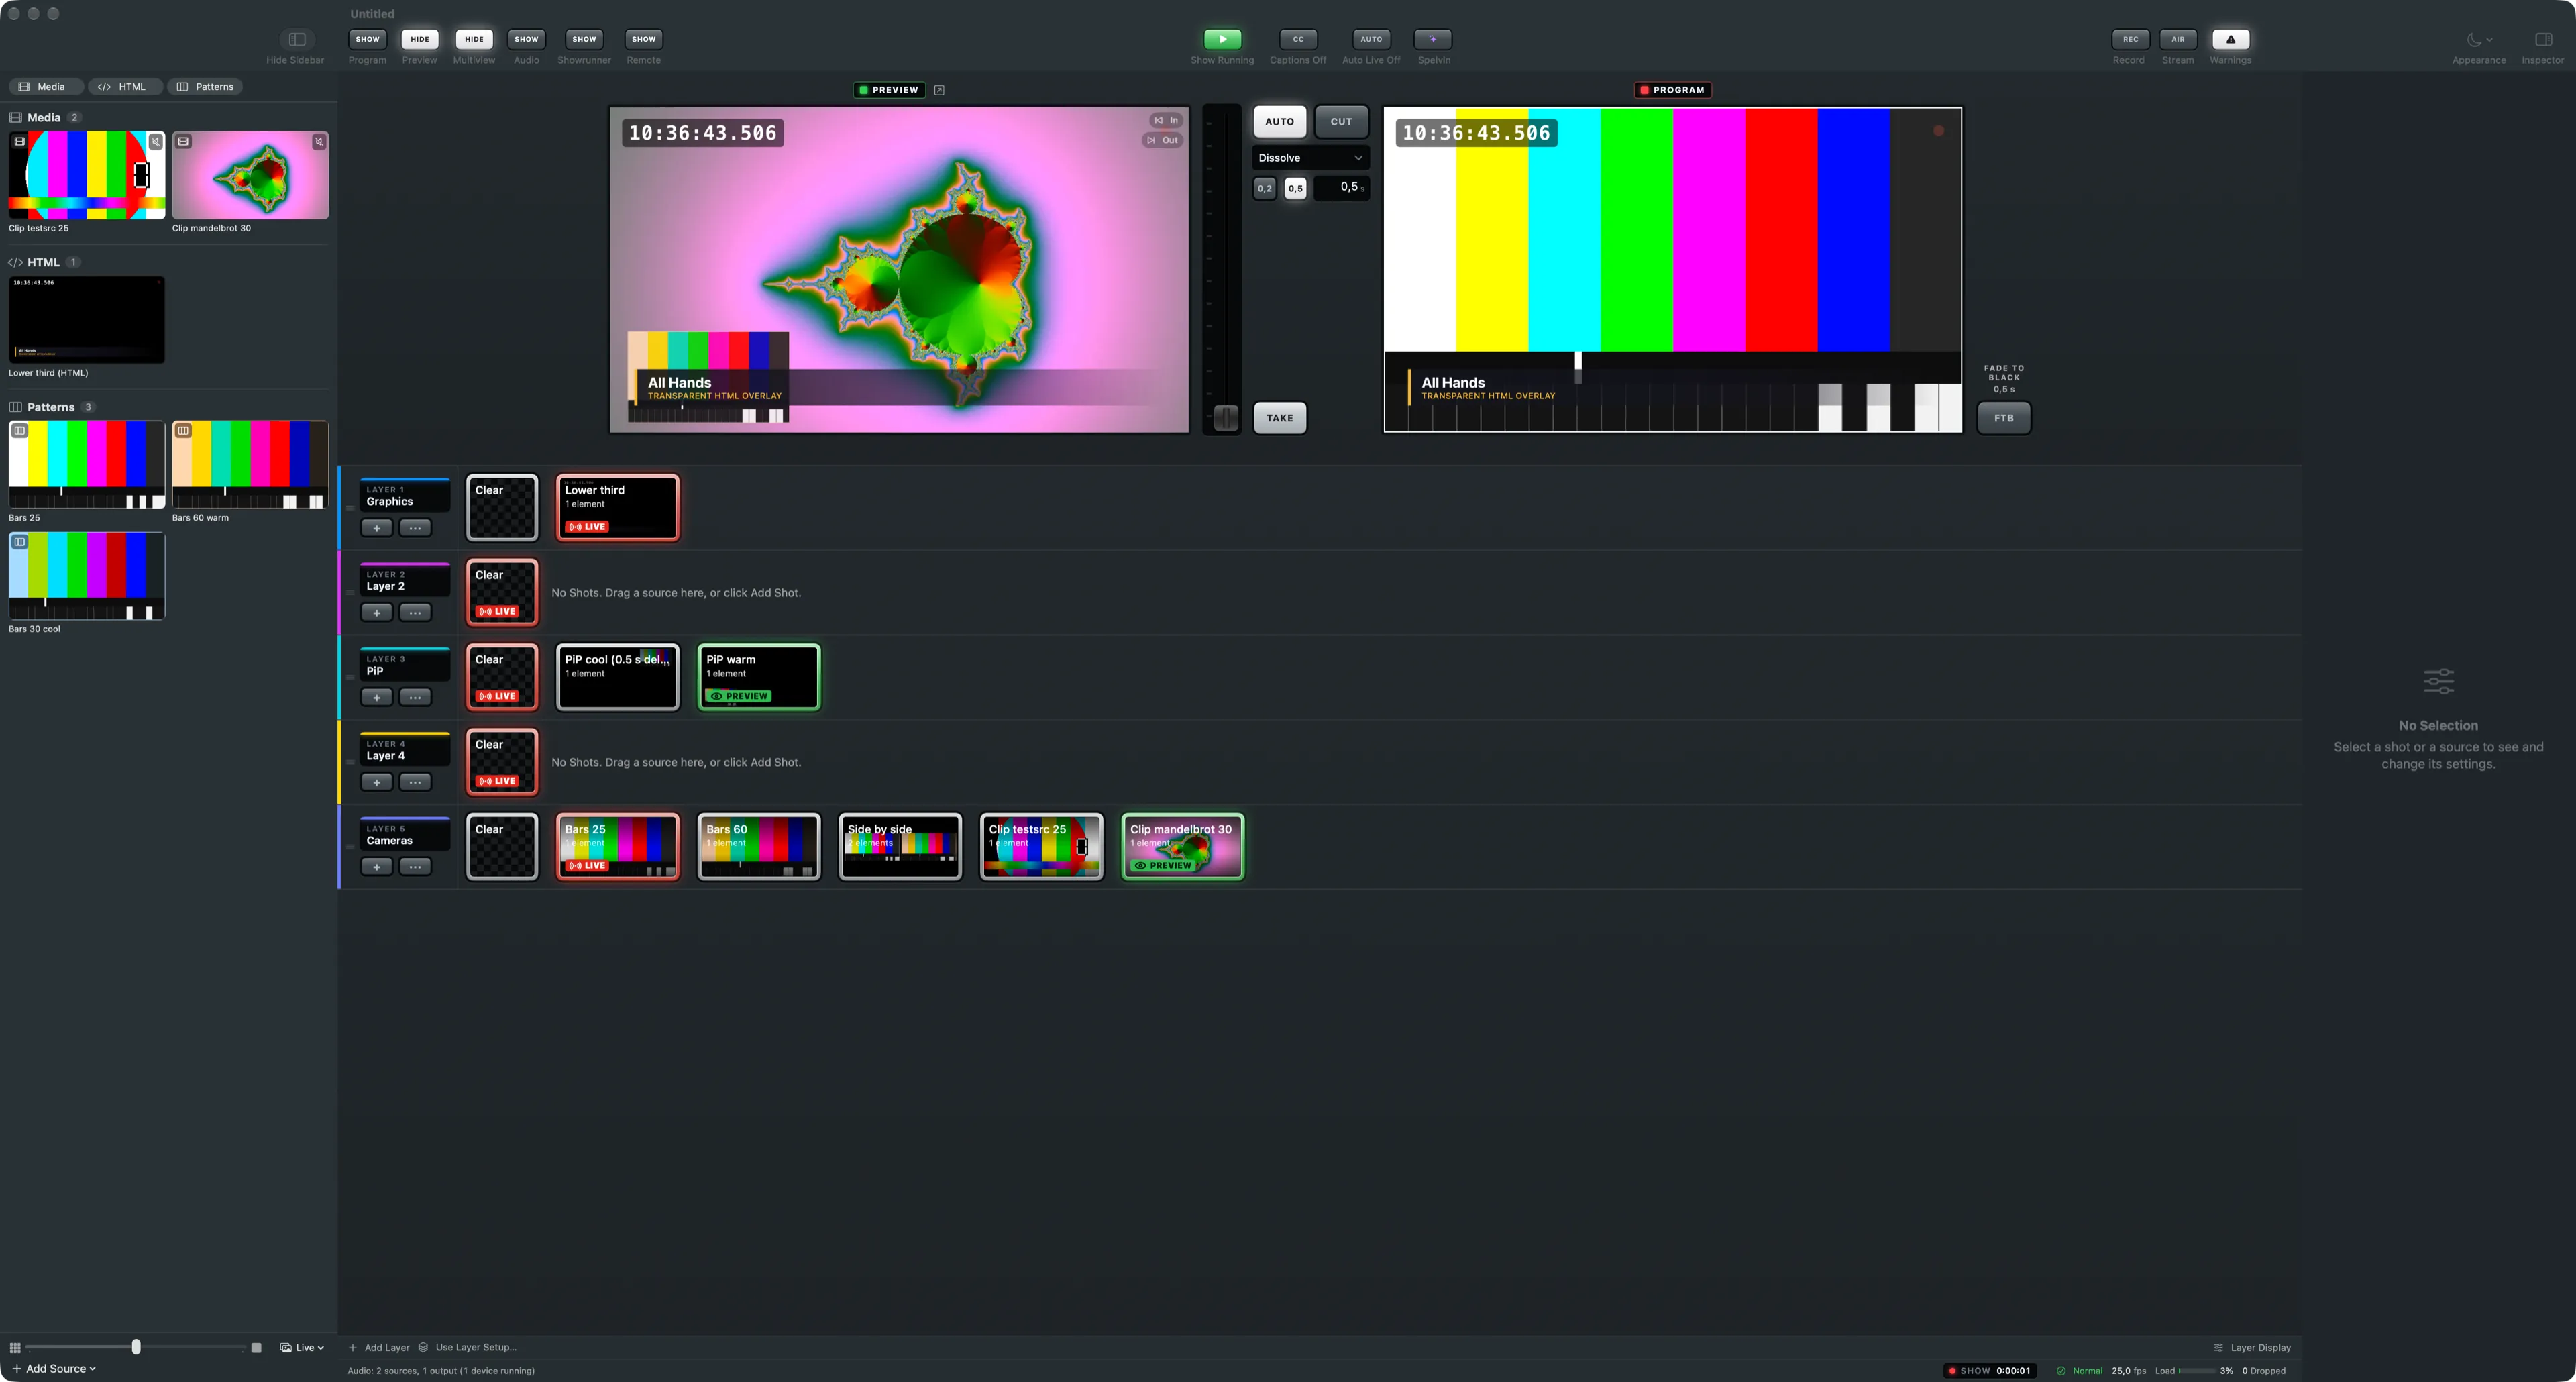Toggle the Program SHOW button
Image resolution: width=2576 pixels, height=1382 pixels.
[x=367, y=39]
